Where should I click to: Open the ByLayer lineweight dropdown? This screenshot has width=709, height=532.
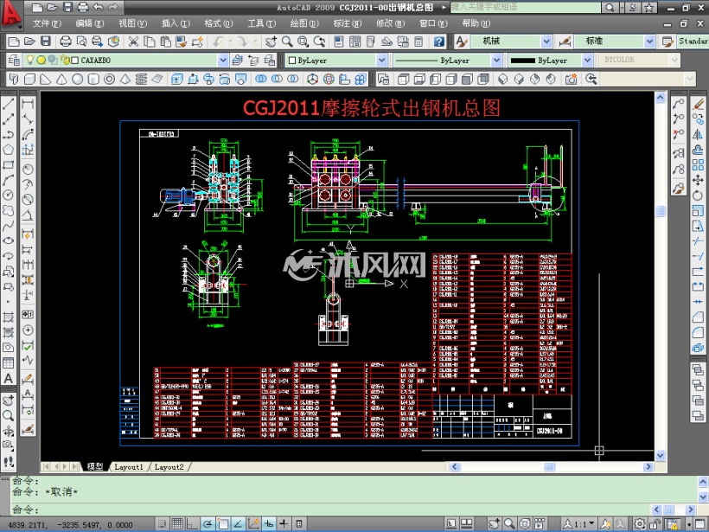[587, 61]
